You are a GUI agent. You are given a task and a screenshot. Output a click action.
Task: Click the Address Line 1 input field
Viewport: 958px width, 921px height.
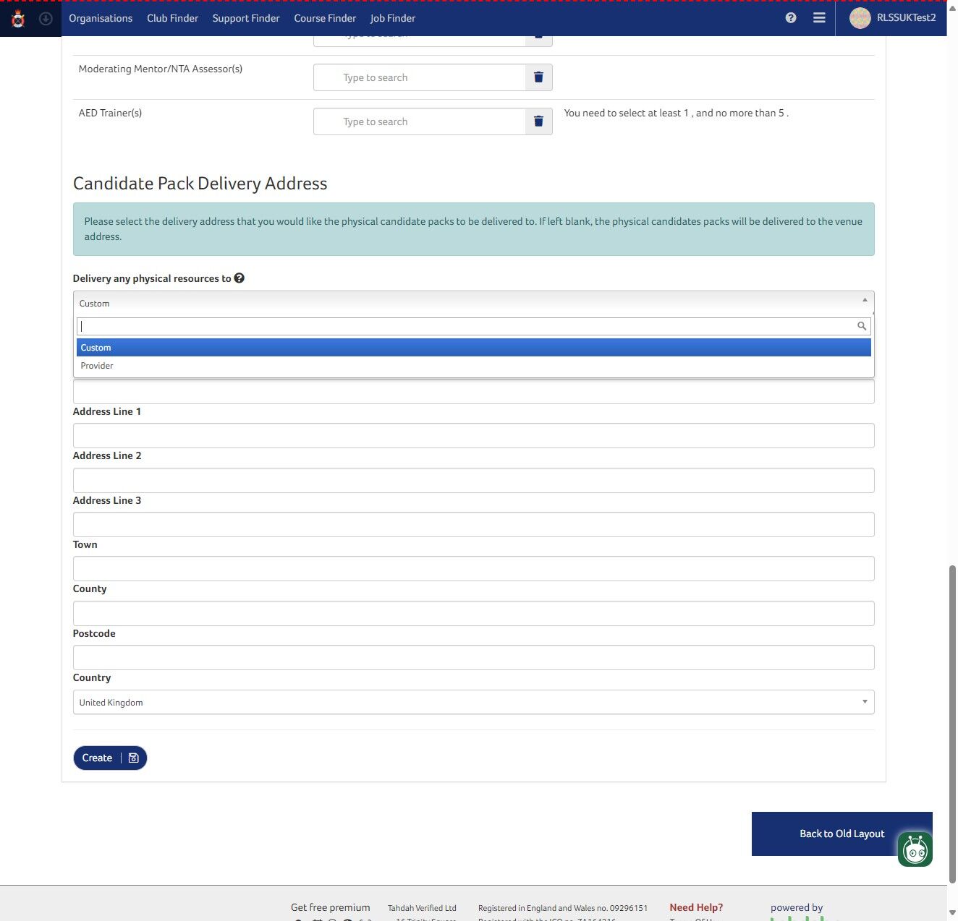pyautogui.click(x=473, y=435)
